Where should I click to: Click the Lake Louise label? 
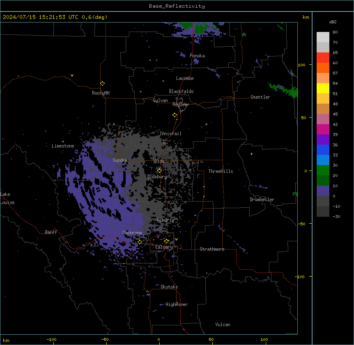click(7, 198)
